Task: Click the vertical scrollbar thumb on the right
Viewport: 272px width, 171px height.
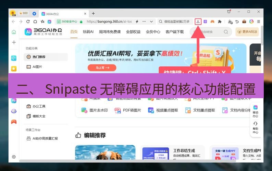Action: [x=262, y=35]
